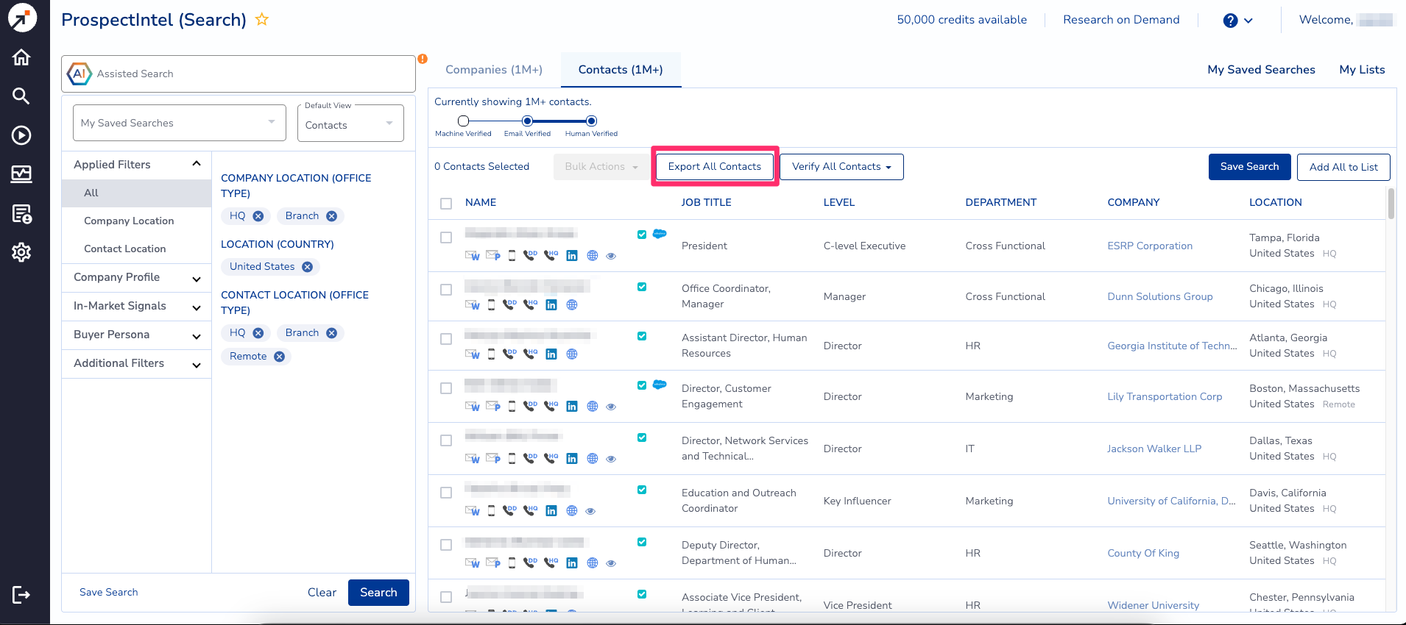Check the Jackson Walker LLP contact row
Image resolution: width=1406 pixels, height=625 pixels.
[446, 440]
